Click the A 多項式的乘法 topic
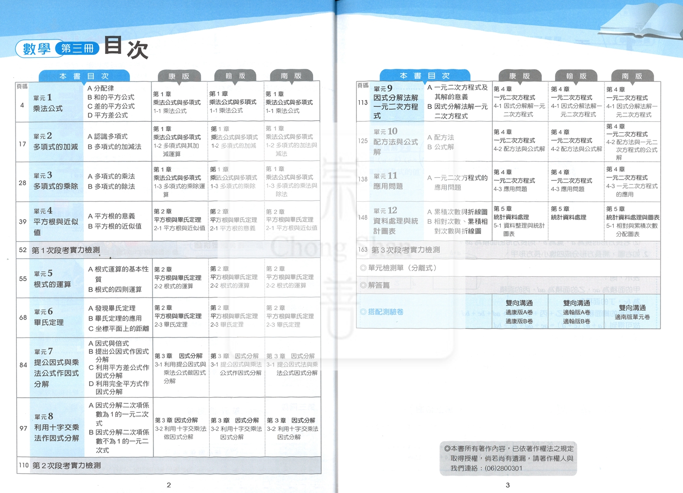Screen dimensions: 683x493 pyautogui.click(x=111, y=176)
